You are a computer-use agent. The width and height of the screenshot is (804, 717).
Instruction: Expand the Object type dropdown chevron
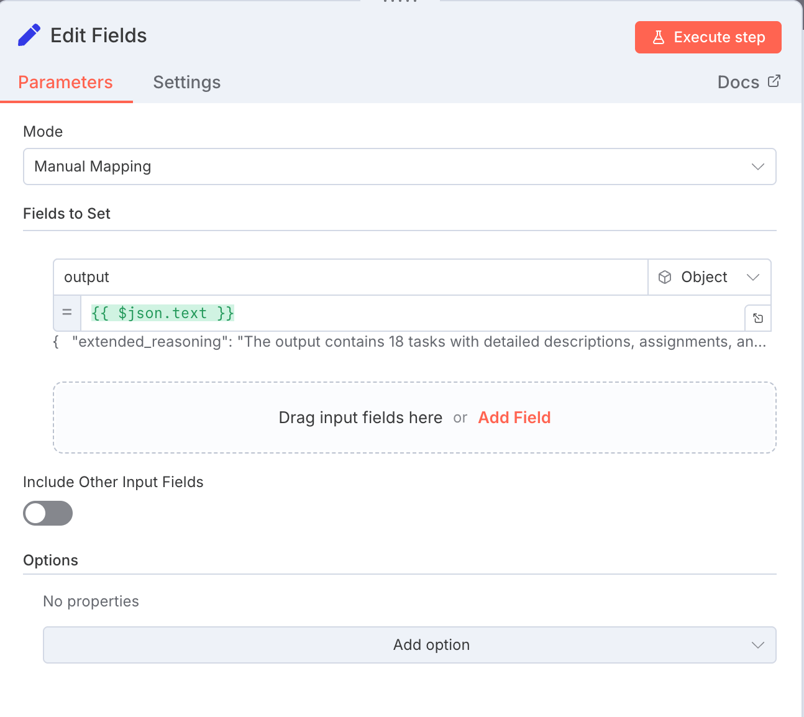tap(753, 277)
